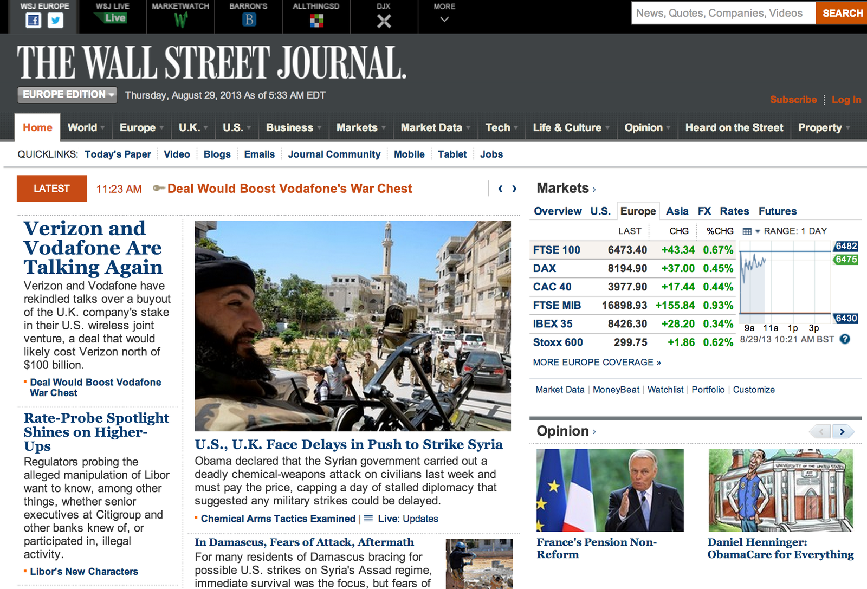This screenshot has height=589, width=867.
Task: Open the Video quicklink
Action: pyautogui.click(x=177, y=154)
